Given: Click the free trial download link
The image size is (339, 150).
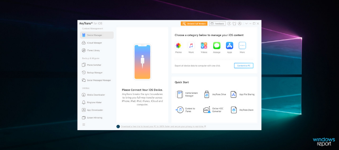Looking at the screenshot, I should (163, 126).
